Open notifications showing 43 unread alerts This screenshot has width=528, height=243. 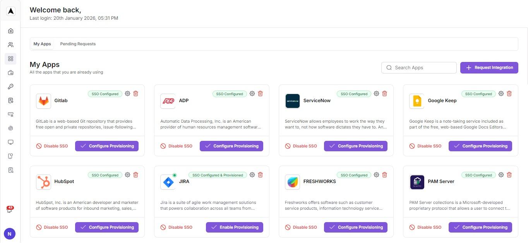pyautogui.click(x=10, y=209)
